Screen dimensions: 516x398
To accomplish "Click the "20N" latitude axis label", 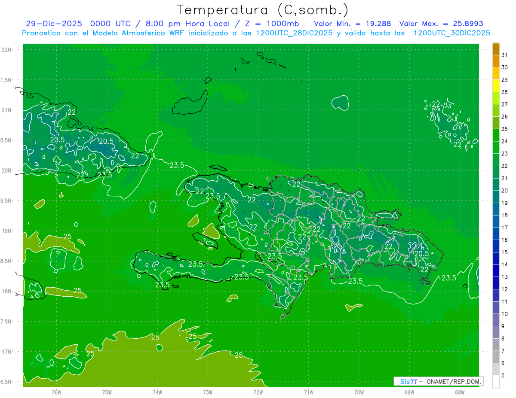I will (7, 170).
